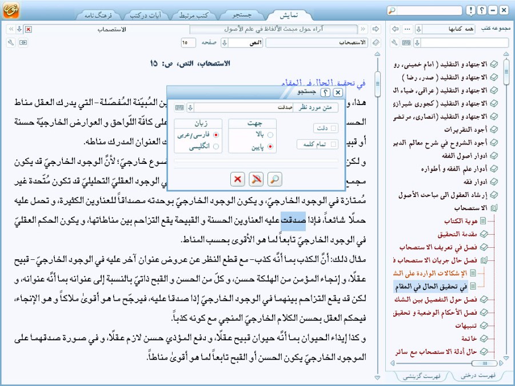Click the magnifier icon in the top search box
515x386 pixels.
[392, 10]
